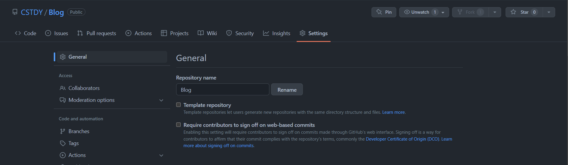Open the Developer Certificate of Origin link
Image resolution: width=568 pixels, height=165 pixels.
pyautogui.click(x=402, y=139)
